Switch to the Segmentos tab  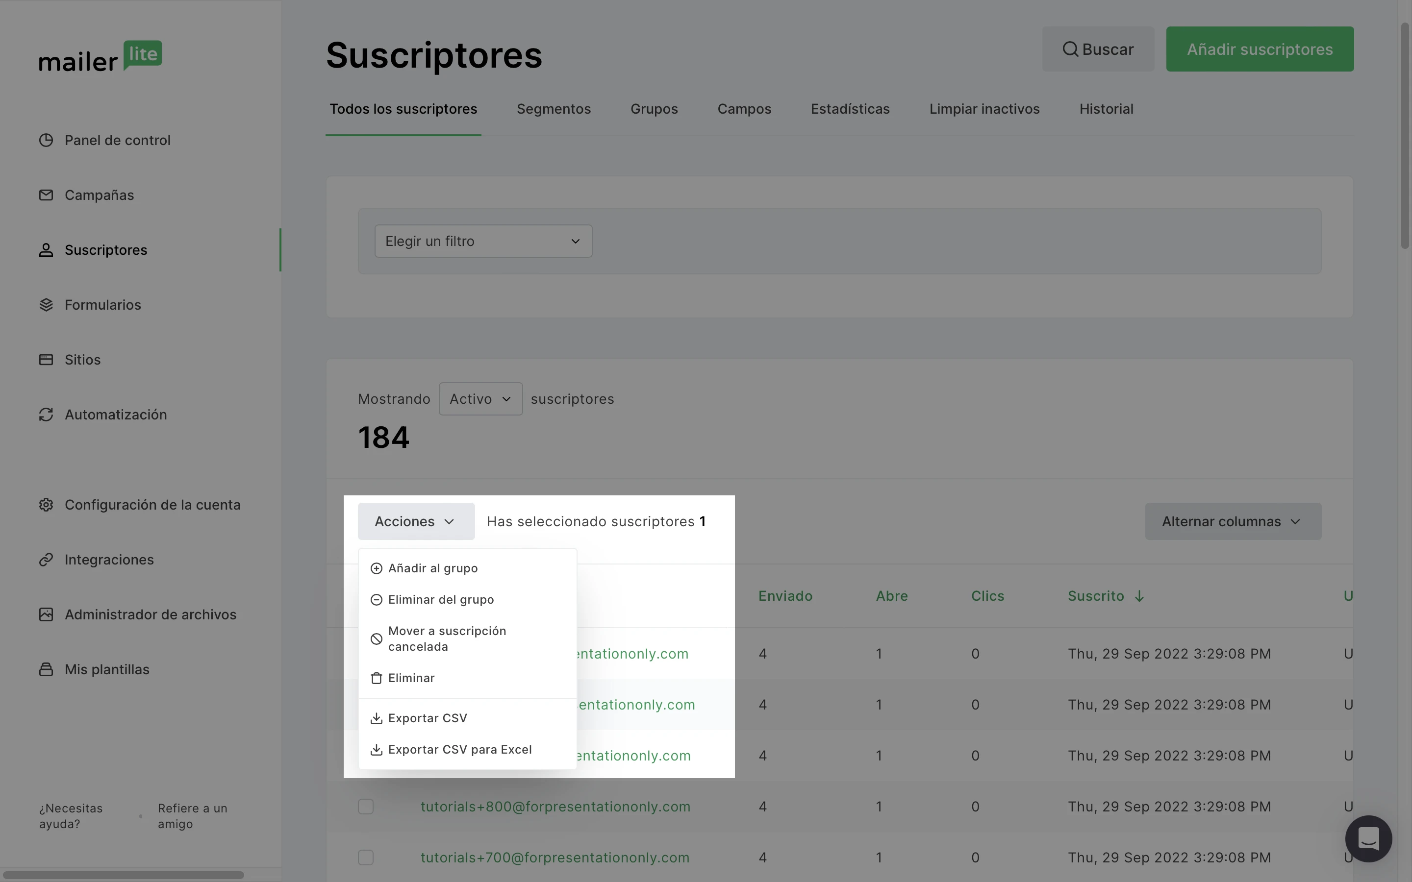coord(553,109)
